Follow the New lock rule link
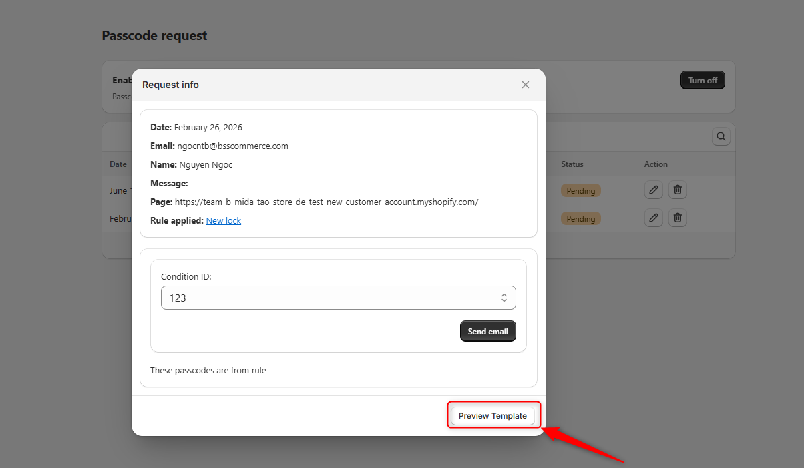This screenshot has height=468, width=804. [223, 220]
